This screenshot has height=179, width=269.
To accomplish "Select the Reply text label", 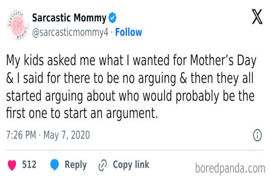I will [x=75, y=165].
